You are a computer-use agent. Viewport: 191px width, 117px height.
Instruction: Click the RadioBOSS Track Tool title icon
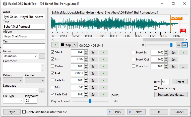5,4
